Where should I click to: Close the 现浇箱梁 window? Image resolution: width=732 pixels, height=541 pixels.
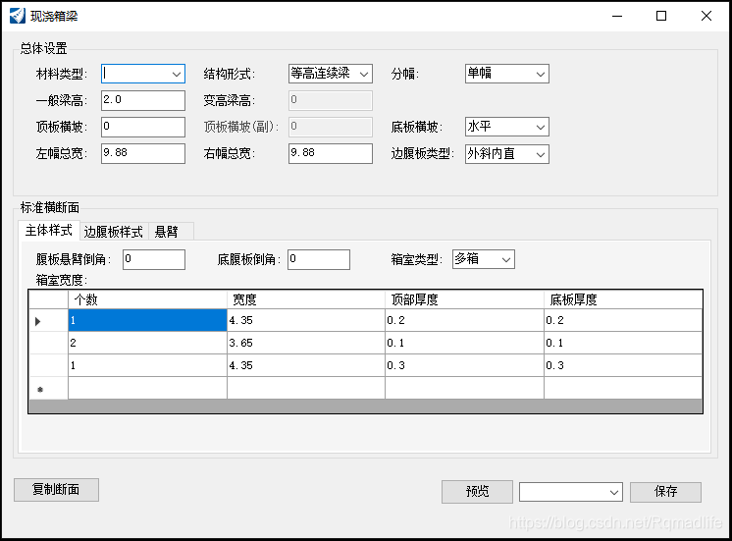[706, 16]
